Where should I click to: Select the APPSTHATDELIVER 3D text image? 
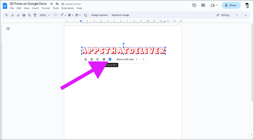pyautogui.click(x=124, y=51)
